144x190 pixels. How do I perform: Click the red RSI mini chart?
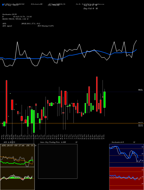click(x=126, y=178)
